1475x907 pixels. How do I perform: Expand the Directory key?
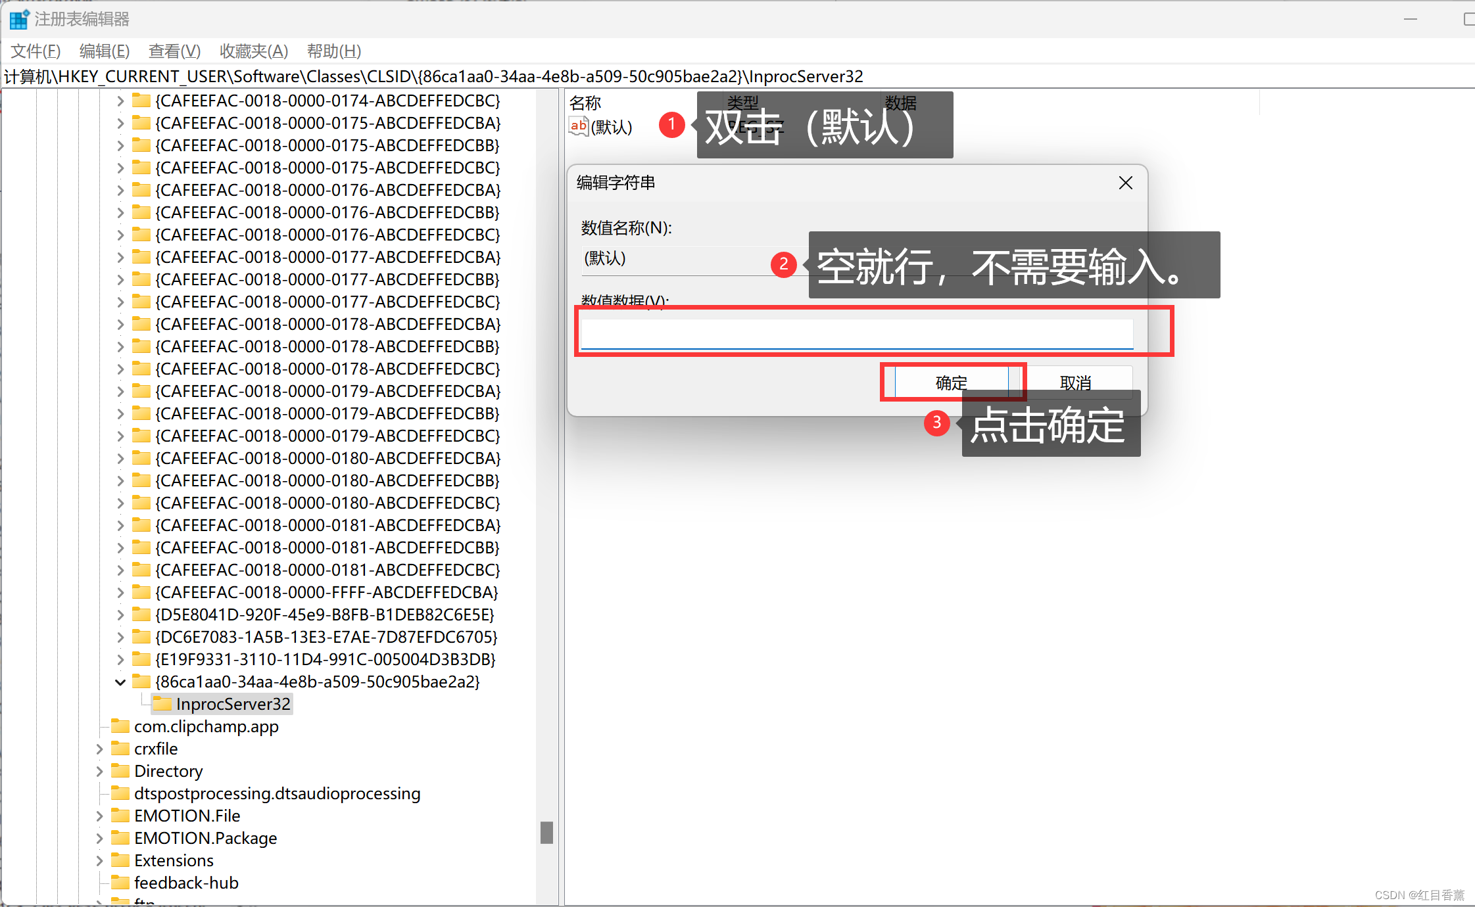coord(99,771)
